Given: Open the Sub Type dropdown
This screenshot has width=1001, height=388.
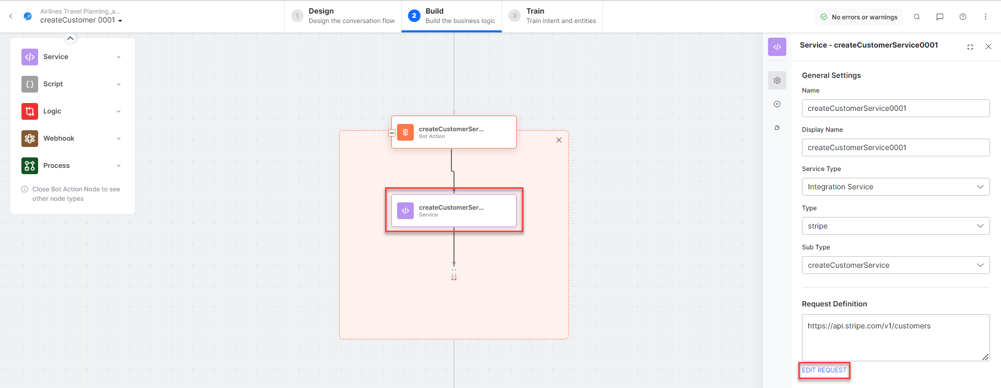Looking at the screenshot, I should [x=895, y=265].
